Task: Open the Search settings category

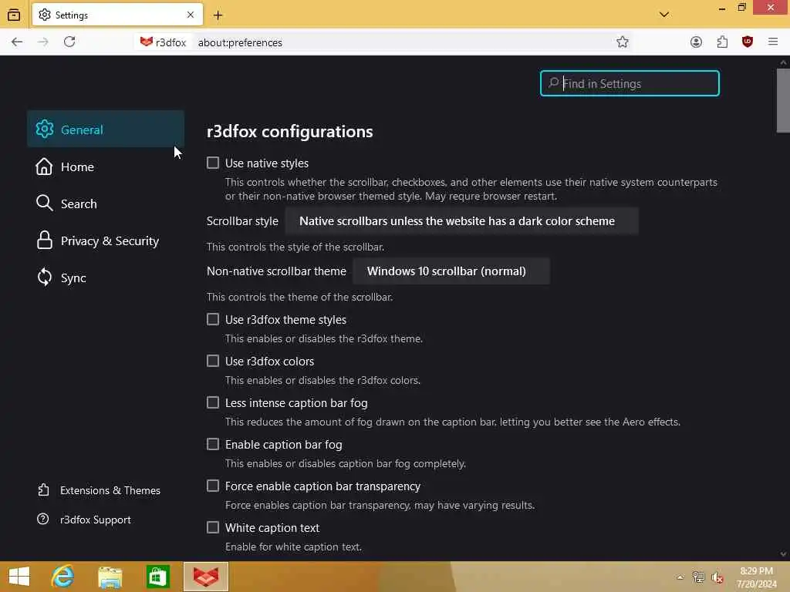Action: coord(106,203)
